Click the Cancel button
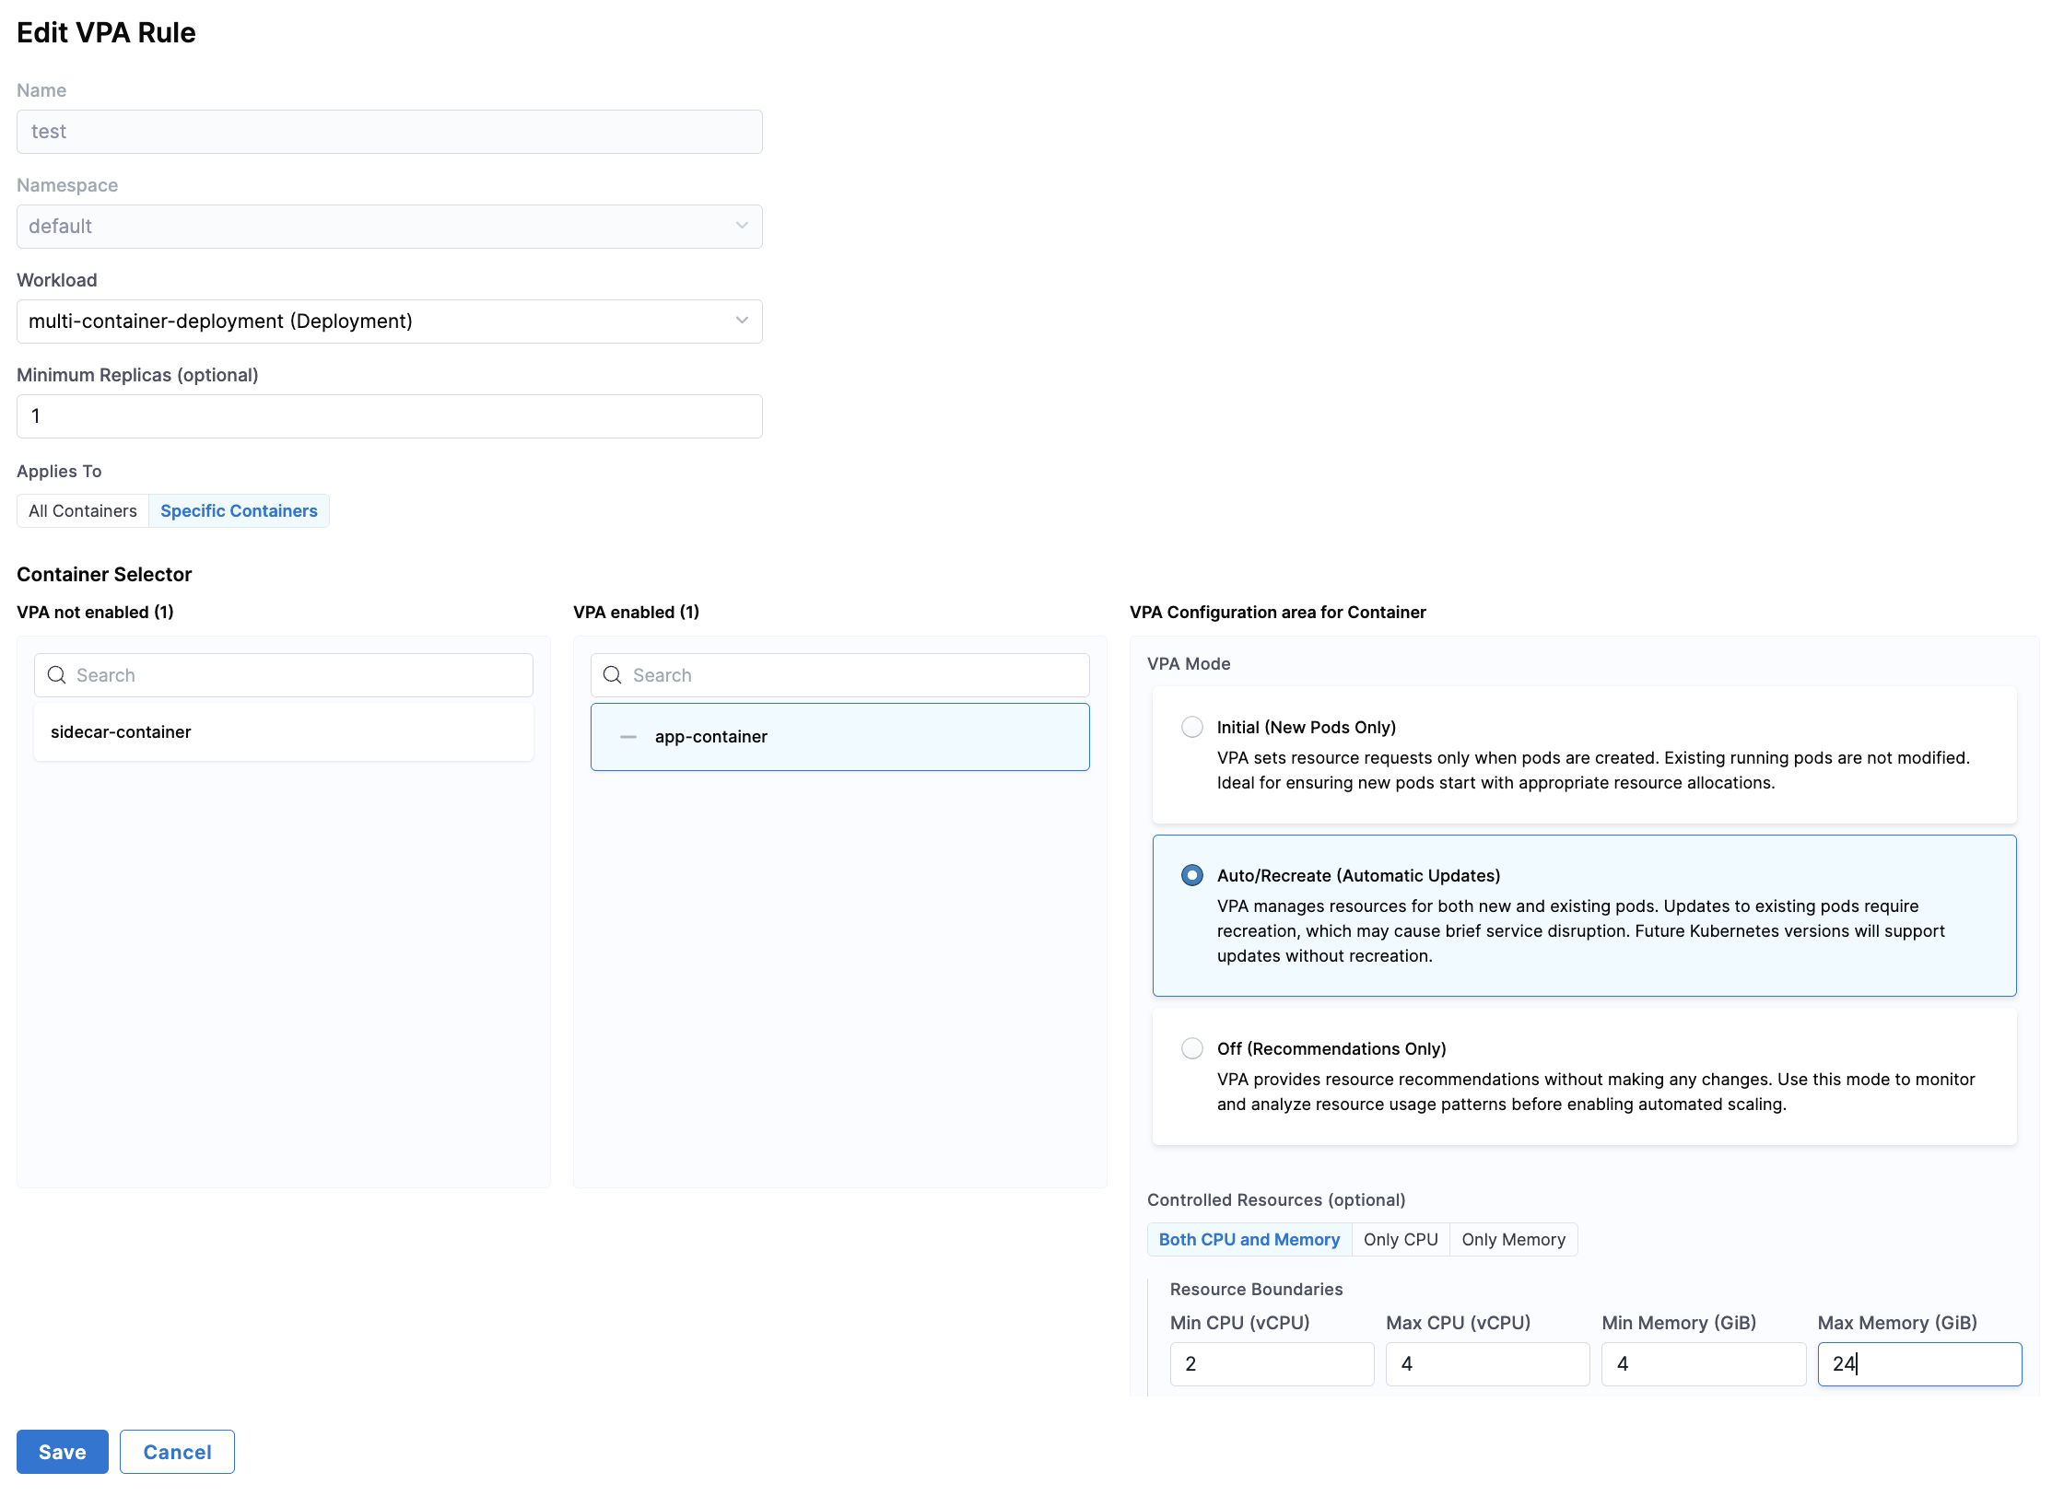This screenshot has width=2064, height=1496. 177,1452
